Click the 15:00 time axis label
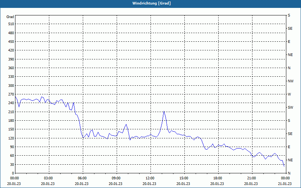 pyautogui.click(x=184, y=178)
